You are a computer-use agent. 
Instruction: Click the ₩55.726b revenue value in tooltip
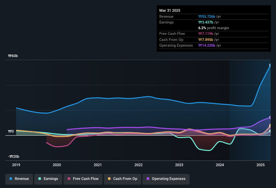click(207, 16)
